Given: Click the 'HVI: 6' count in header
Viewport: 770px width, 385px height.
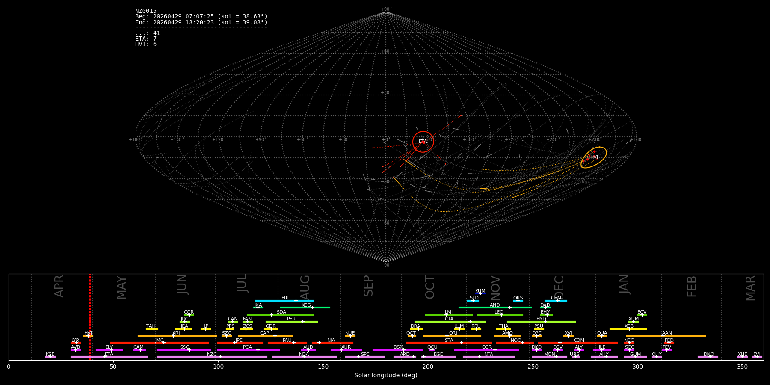Looking at the screenshot, I should coord(146,44).
